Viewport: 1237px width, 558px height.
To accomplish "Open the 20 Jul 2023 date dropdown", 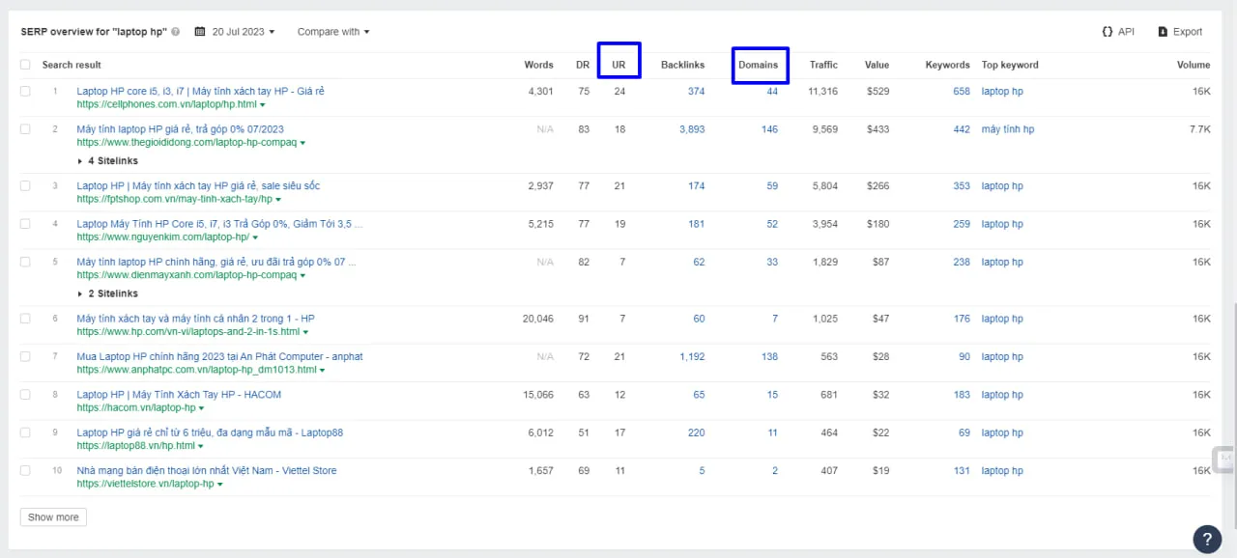I will (243, 32).
